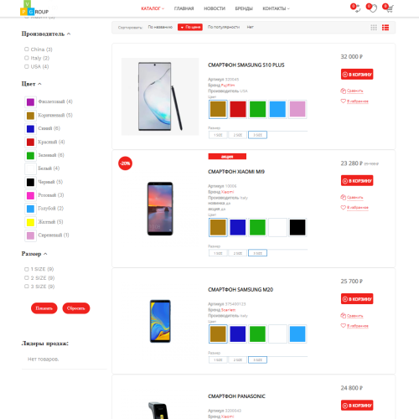Add Samsung M20 to the cart
Image resolution: width=419 pixels, height=419 pixels.
pyautogui.click(x=357, y=299)
